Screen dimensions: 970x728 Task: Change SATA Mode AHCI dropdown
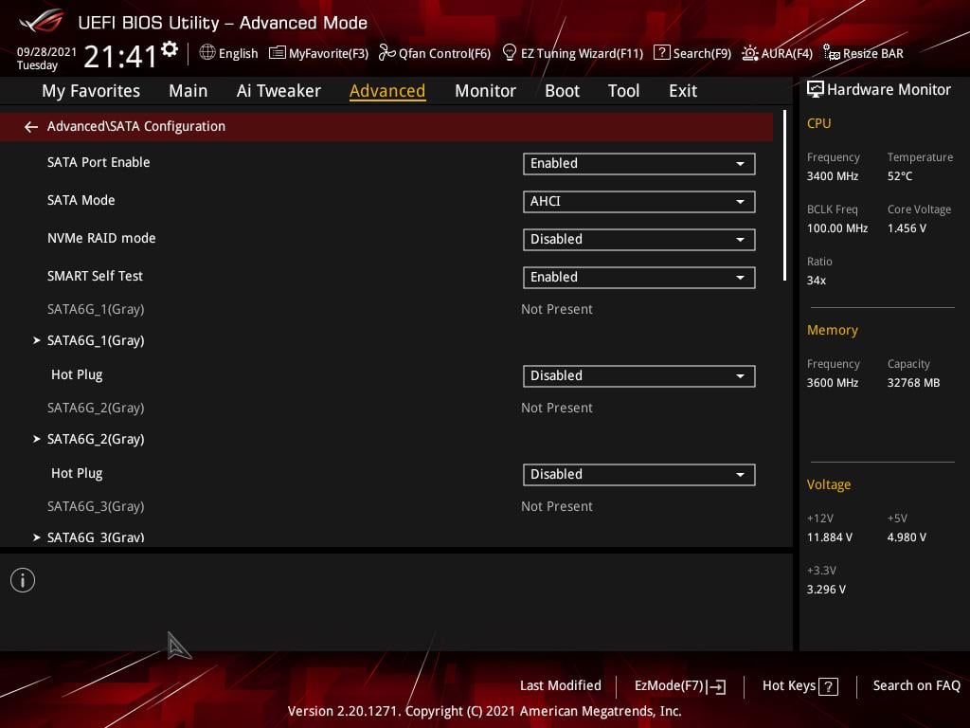click(x=639, y=201)
